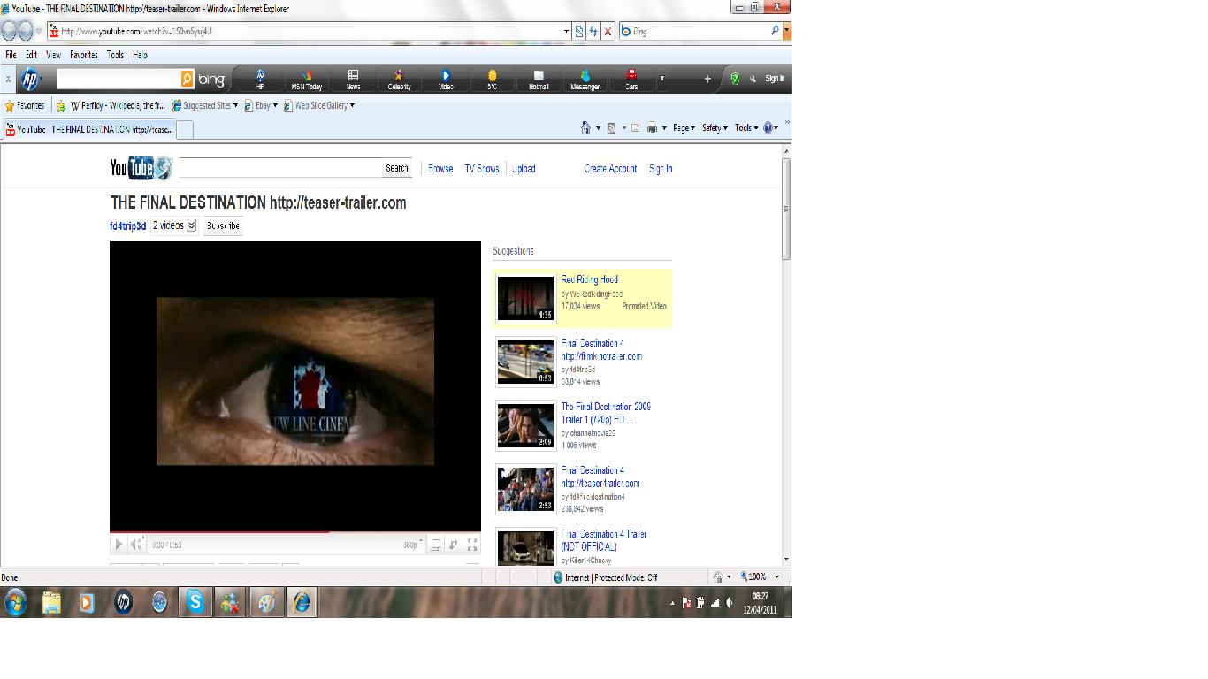The height and width of the screenshot is (679, 1208).
Task: Click the YouTube logo
Action: tap(141, 168)
